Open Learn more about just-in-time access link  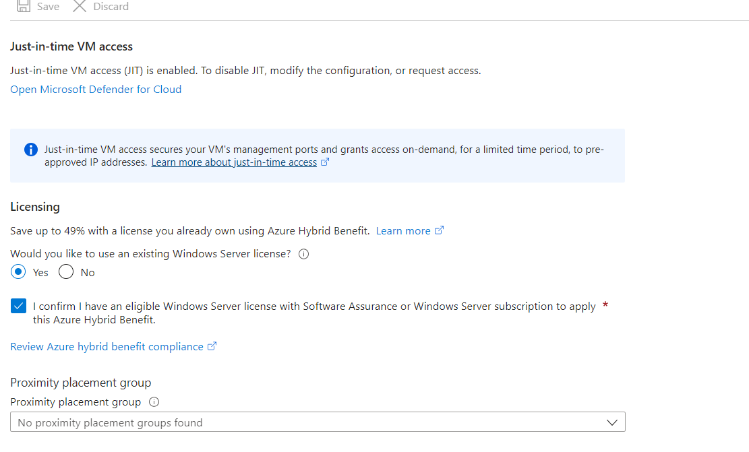click(x=234, y=162)
